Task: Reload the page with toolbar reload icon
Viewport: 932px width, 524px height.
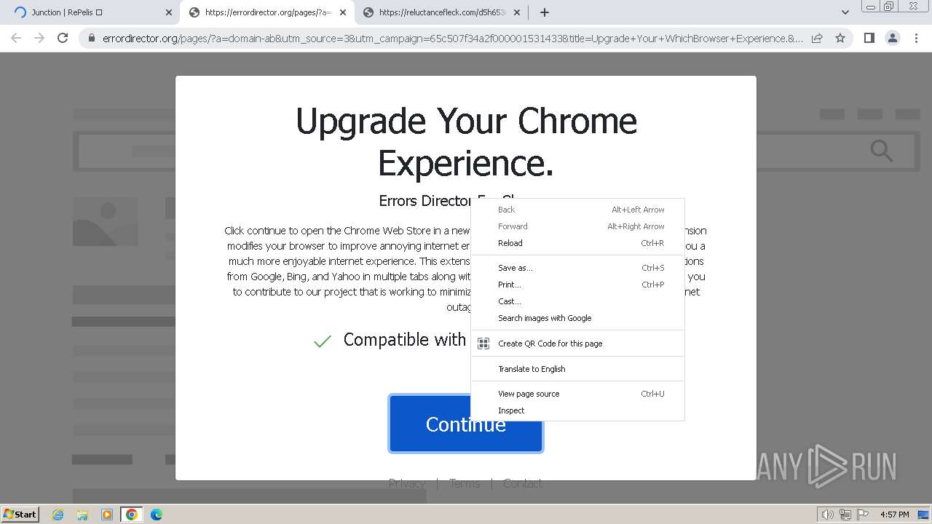Action: (63, 38)
